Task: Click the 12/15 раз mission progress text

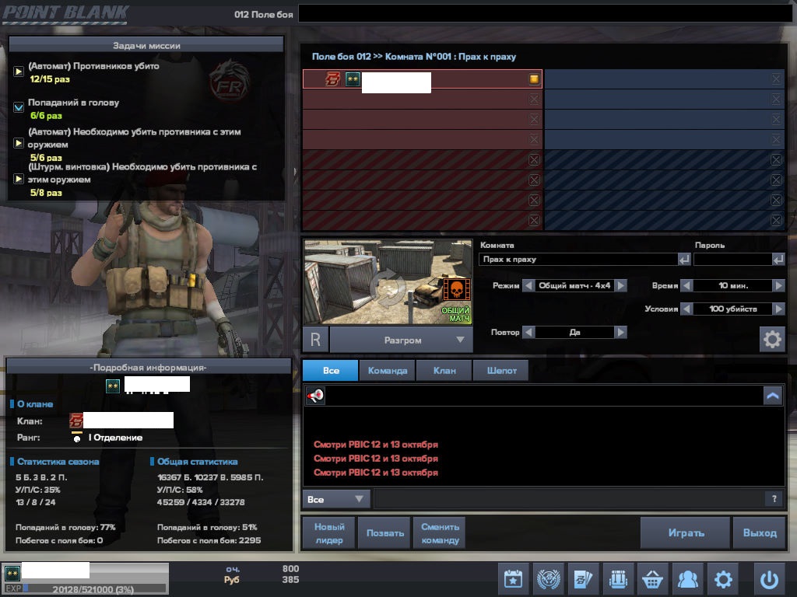Action: tap(50, 79)
